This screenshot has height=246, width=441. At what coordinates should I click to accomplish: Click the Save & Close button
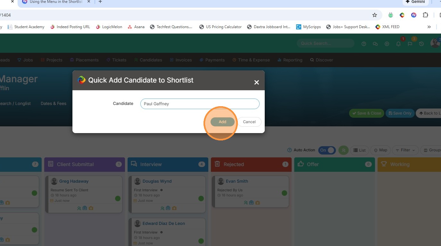[367, 113]
